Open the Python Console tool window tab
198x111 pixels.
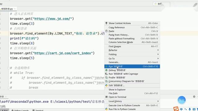20,110
